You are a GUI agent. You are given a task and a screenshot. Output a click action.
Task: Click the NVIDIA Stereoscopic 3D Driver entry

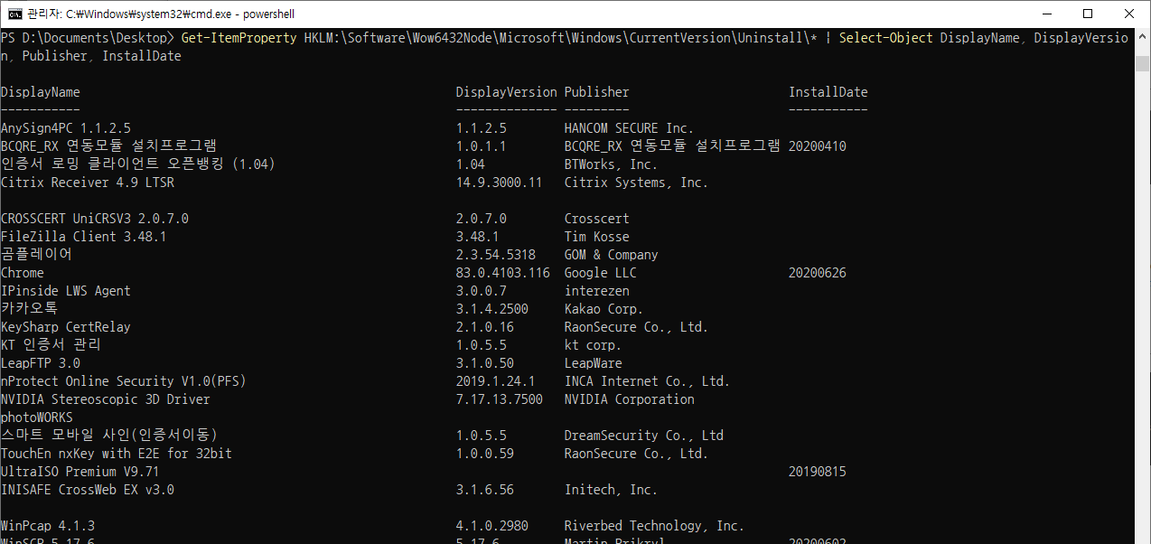(x=106, y=399)
